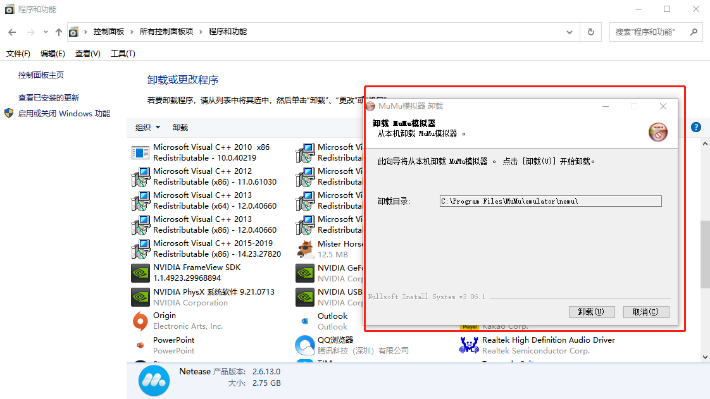This screenshot has width=710, height=399.
Task: Click 控制面板 in the breadcrumb
Action: (109, 32)
